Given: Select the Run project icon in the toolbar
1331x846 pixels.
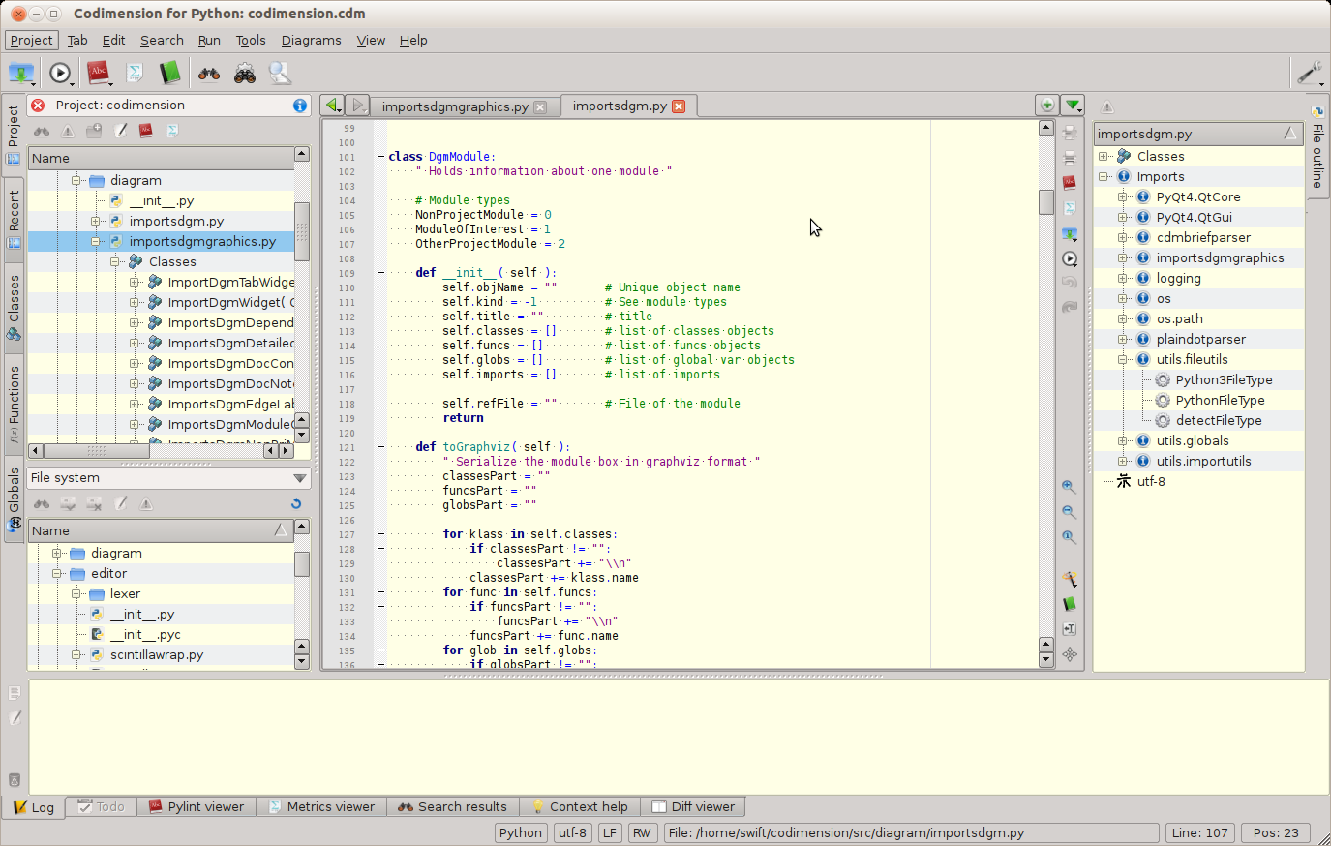Looking at the screenshot, I should point(60,73).
